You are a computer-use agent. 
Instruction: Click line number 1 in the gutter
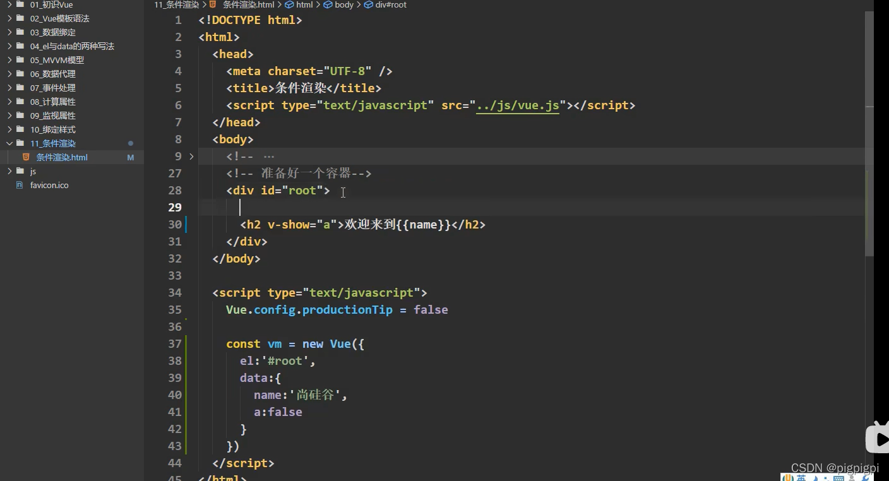click(x=178, y=20)
